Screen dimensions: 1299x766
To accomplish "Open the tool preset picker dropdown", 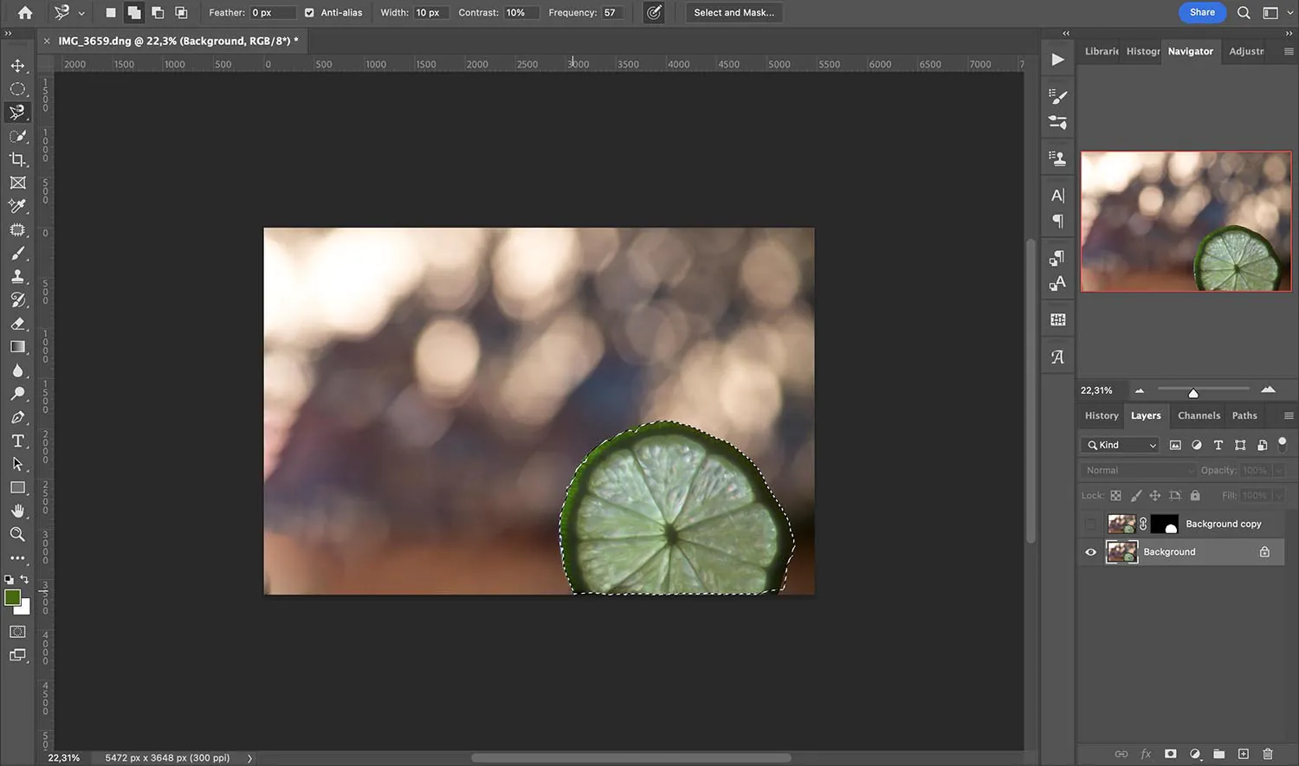I will click(x=81, y=13).
